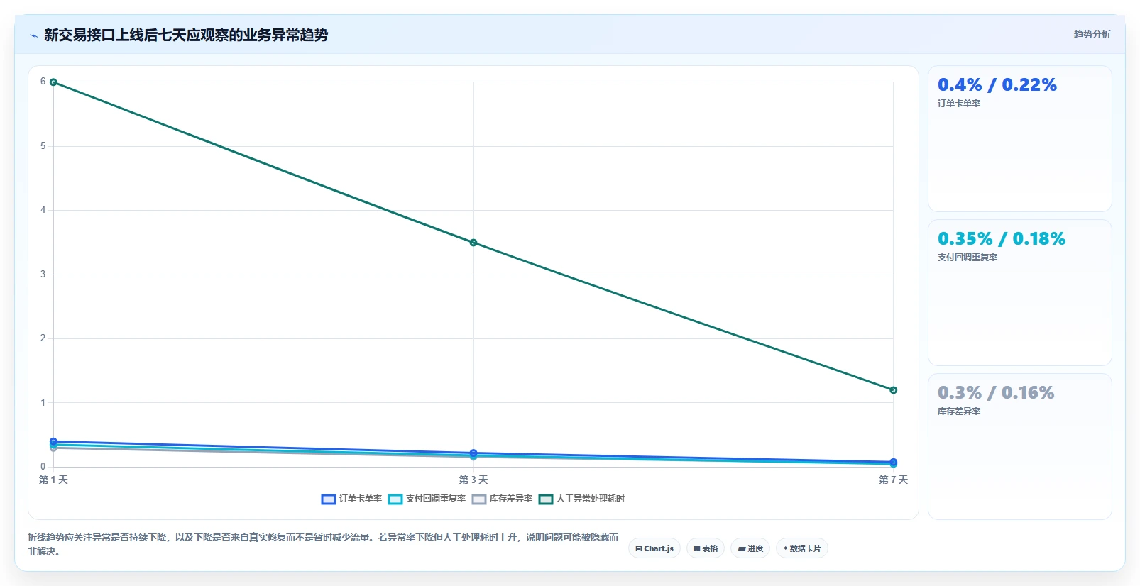Viewport: 1140px width, 586px height.
Task: Click the 订单卡单率 legend text
Action: click(361, 499)
